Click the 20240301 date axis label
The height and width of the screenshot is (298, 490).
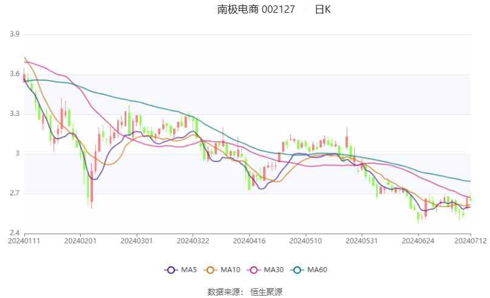(x=137, y=241)
